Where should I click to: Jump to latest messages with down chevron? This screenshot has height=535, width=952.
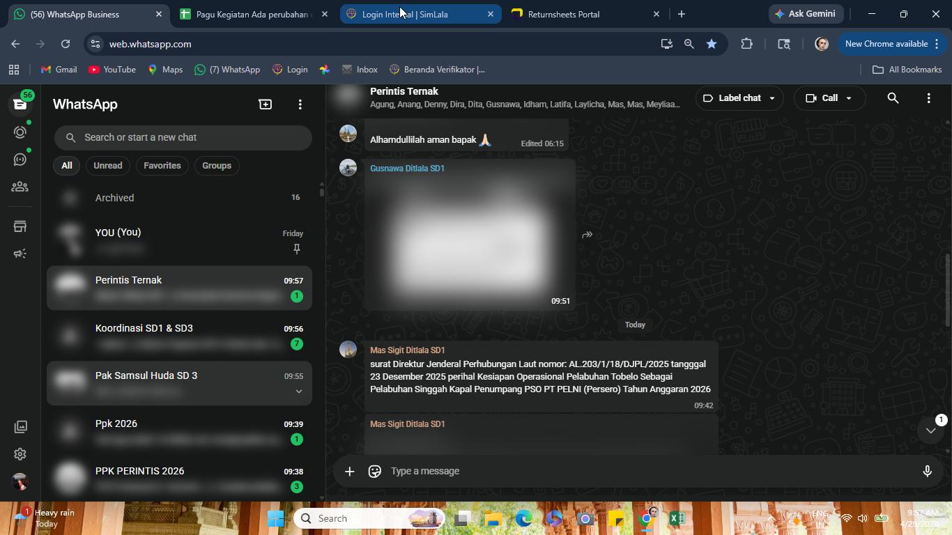(930, 431)
